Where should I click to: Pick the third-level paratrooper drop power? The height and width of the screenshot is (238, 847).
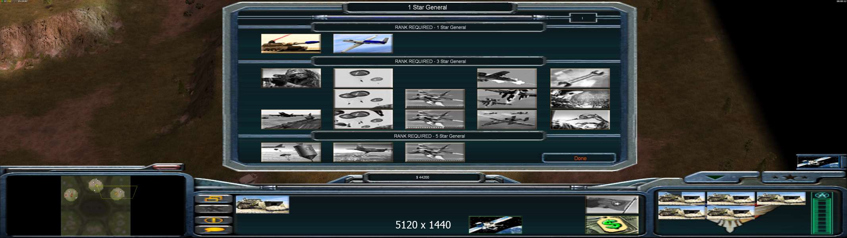(363, 119)
